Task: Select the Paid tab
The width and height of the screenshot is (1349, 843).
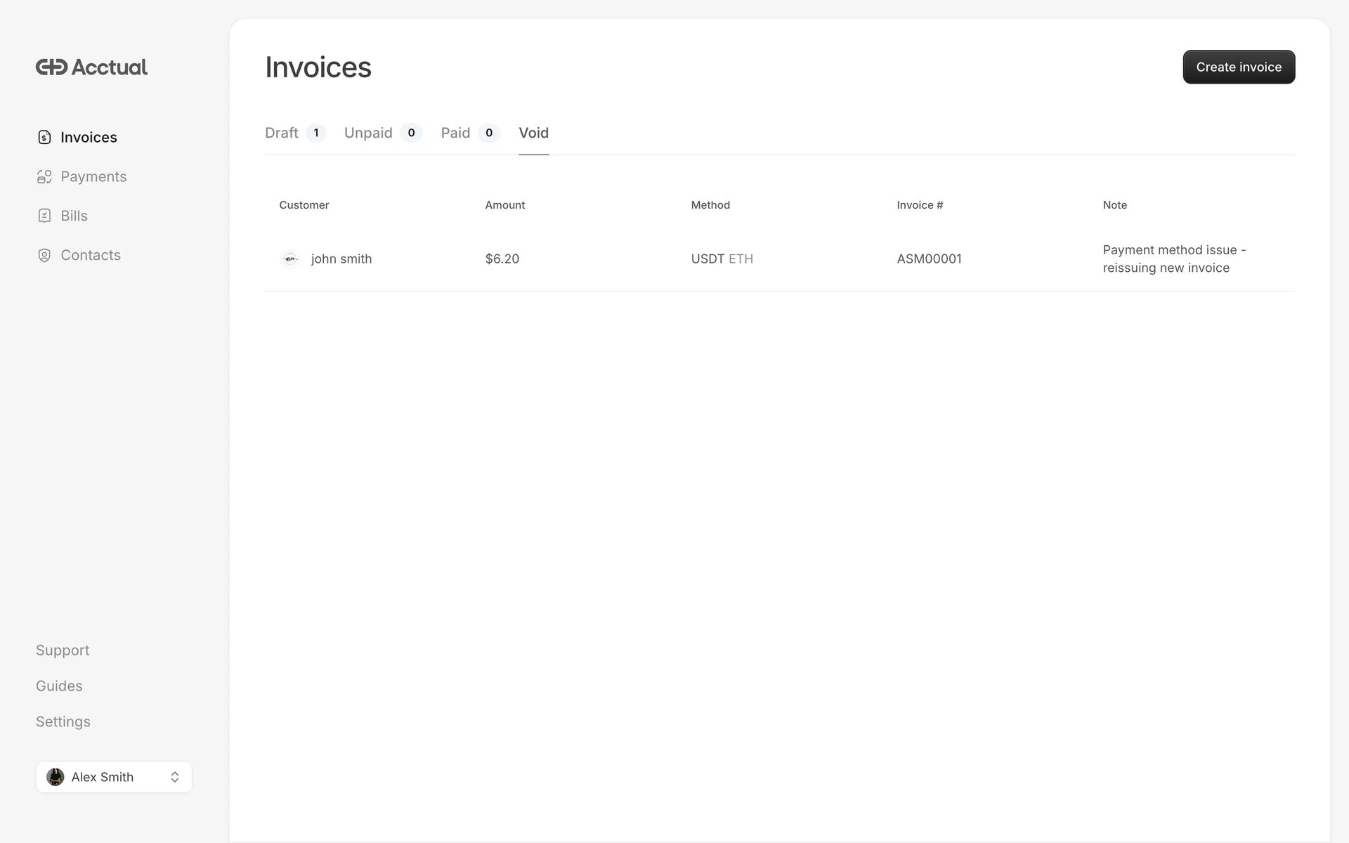Action: tap(455, 133)
